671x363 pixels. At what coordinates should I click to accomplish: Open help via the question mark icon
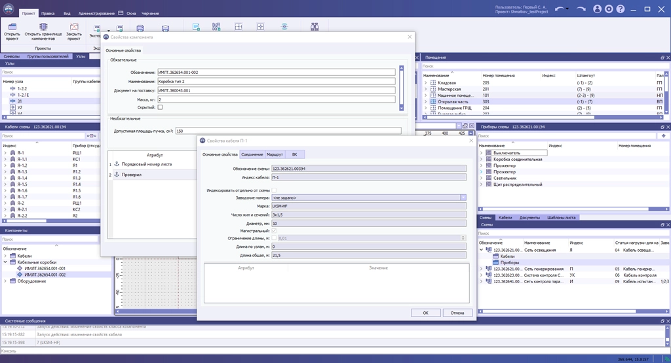pyautogui.click(x=621, y=9)
